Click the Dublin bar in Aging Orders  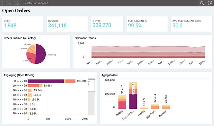pos(122,102)
